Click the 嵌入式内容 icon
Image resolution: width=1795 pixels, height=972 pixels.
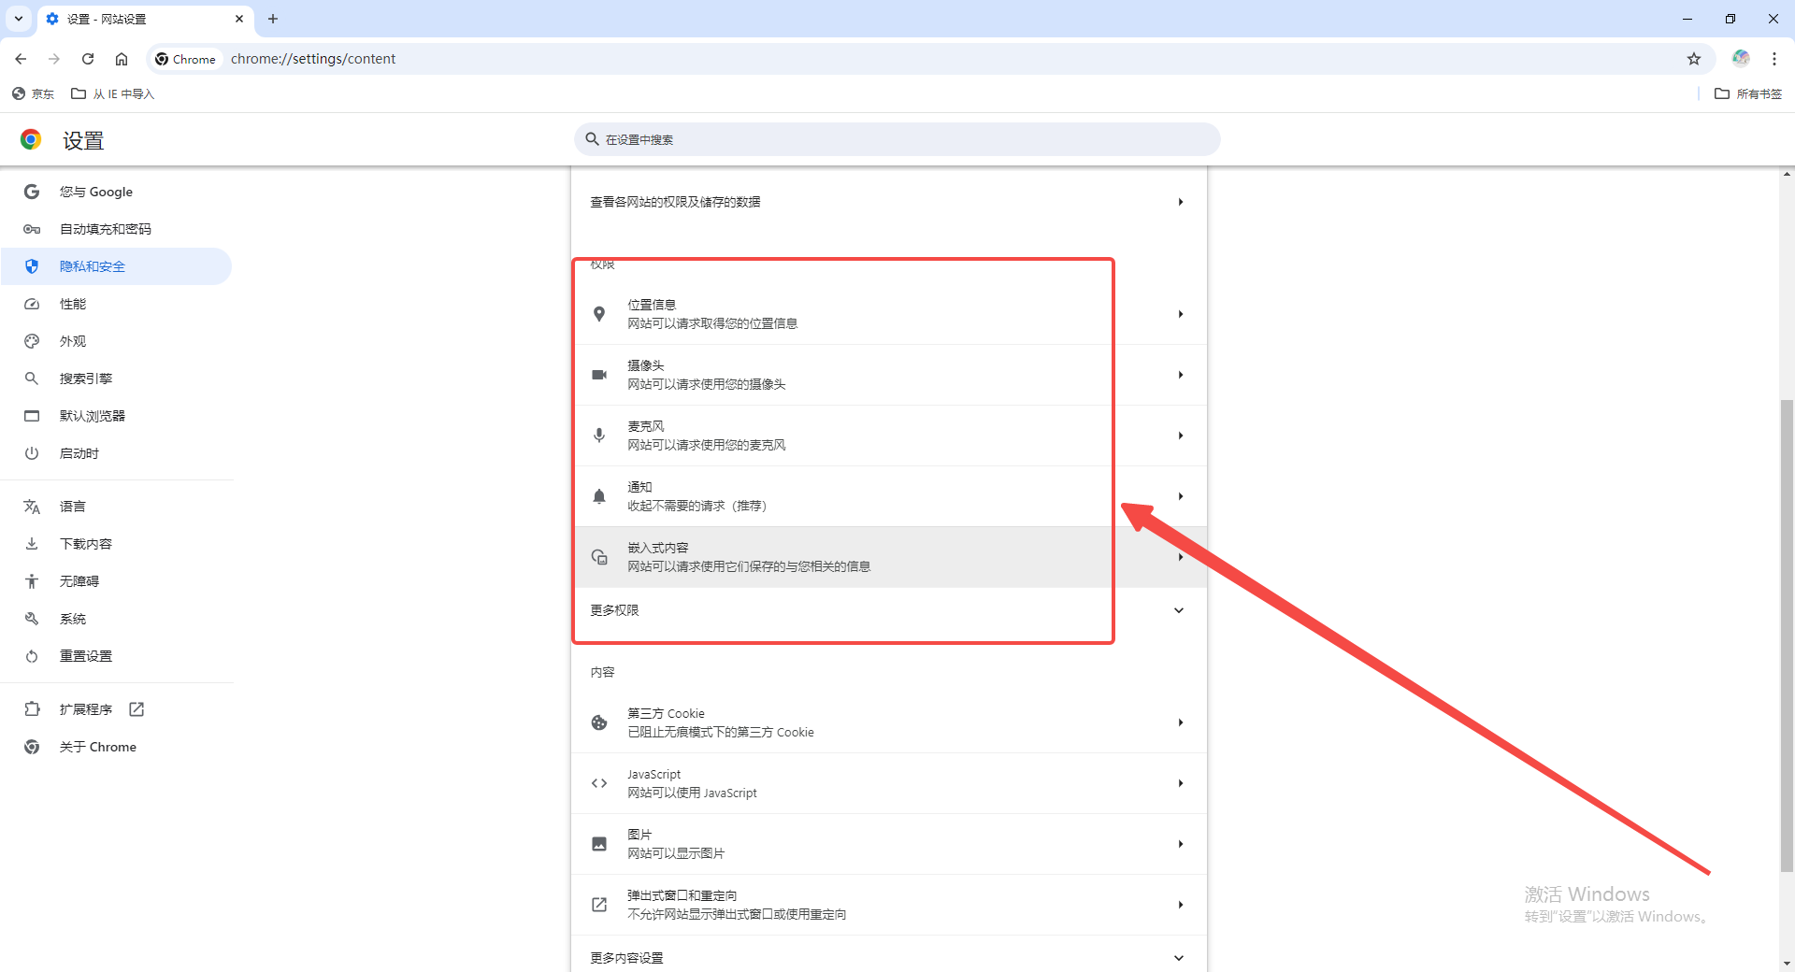click(599, 557)
